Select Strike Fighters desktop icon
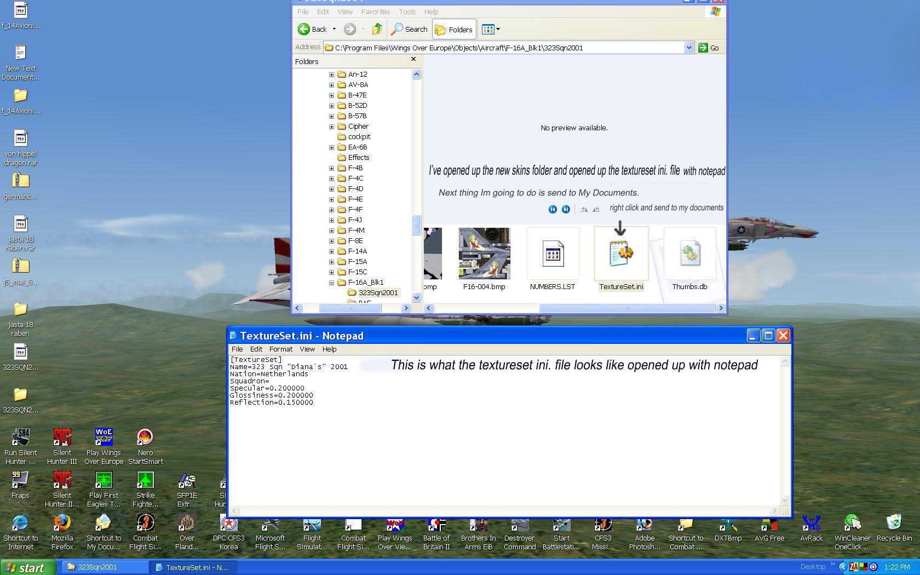Viewport: 920px width, 575px height. pos(145,489)
